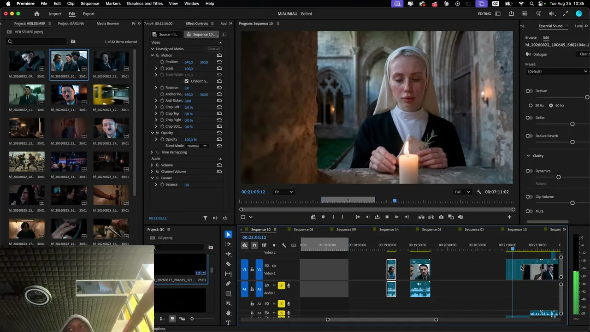590x332 pixels.
Task: Switch to the Sequence 08 tab
Action: click(303, 230)
